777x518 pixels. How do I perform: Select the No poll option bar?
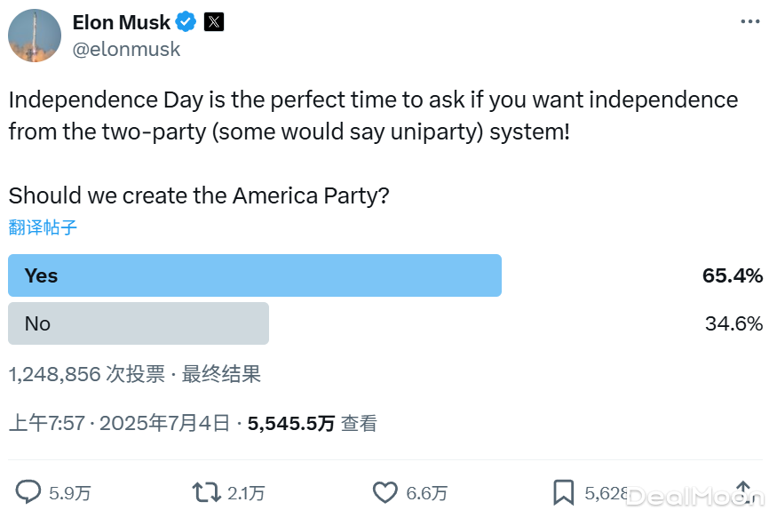click(139, 323)
